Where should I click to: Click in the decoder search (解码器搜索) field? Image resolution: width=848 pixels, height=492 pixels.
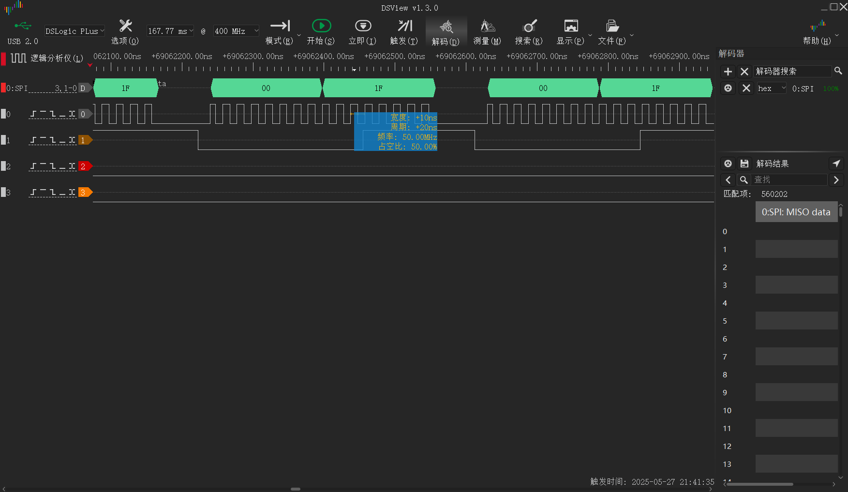pos(792,72)
